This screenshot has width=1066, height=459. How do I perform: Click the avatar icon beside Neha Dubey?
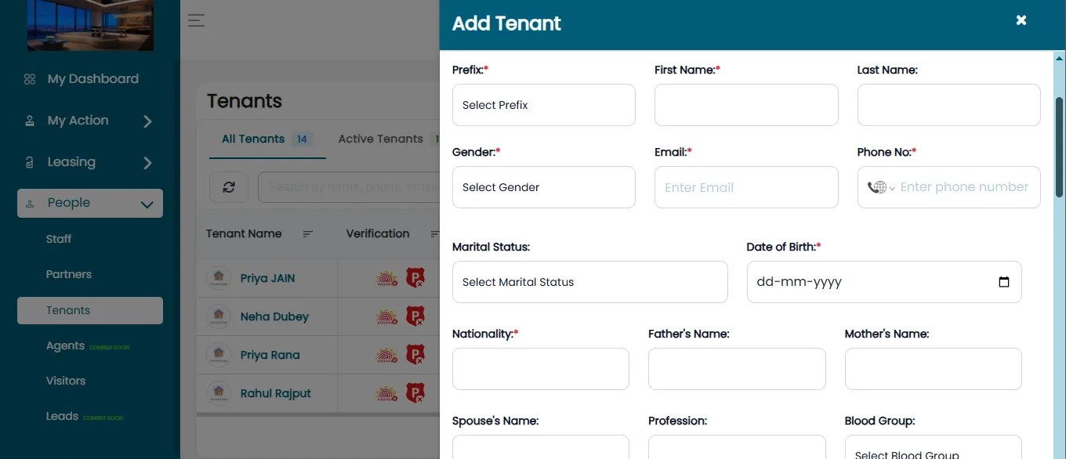219,316
